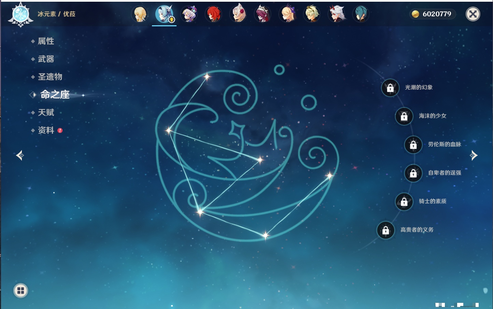The image size is (493, 309).
Task: Go to previous character with left arrow
Action: pyautogui.click(x=20, y=155)
